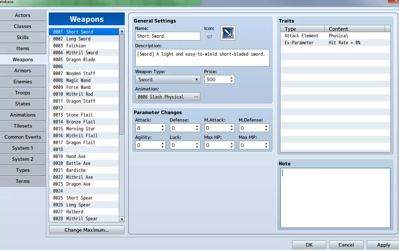This screenshot has height=250, width=399.
Task: Click scroll-down arrow of weapons list
Action: (x=122, y=219)
